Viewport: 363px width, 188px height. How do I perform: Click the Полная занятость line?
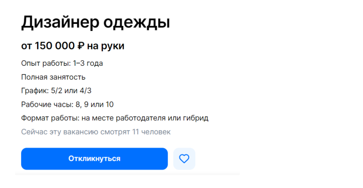[53, 77]
